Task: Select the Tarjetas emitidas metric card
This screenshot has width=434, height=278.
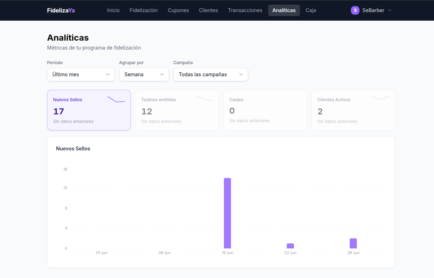Action: point(177,110)
